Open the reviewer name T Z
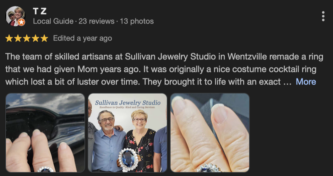333x176 pixels. point(40,11)
